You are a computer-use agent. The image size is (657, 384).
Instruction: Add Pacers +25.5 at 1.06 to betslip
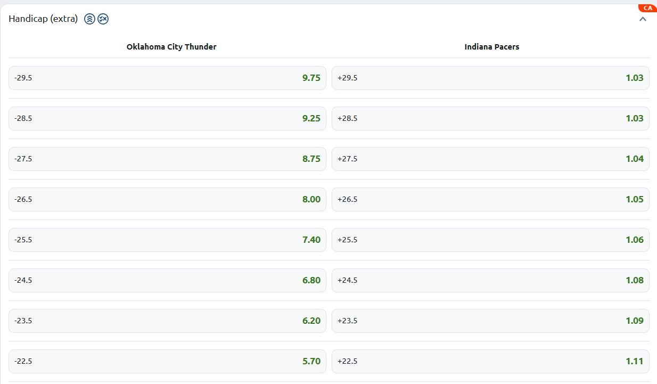tap(490, 240)
